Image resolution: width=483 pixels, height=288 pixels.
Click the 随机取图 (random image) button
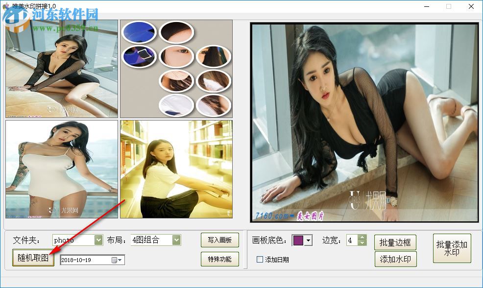[x=33, y=259]
